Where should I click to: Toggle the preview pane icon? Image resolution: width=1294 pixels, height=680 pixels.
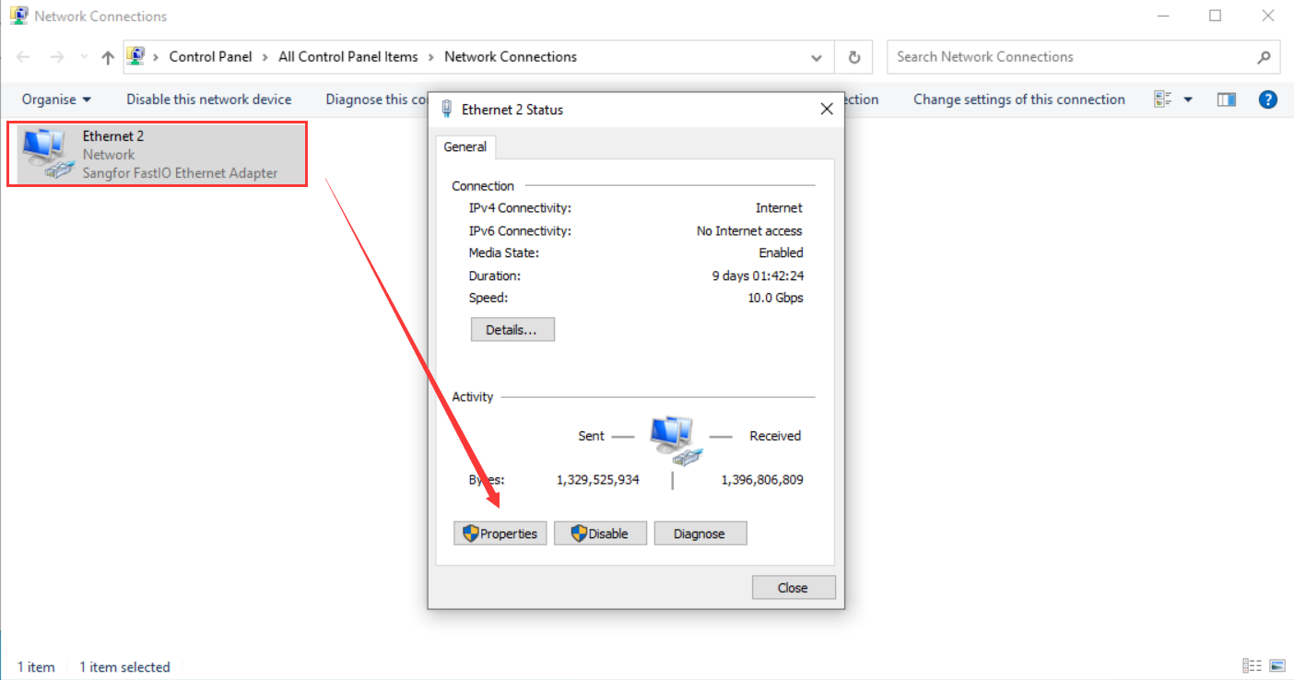[1226, 100]
